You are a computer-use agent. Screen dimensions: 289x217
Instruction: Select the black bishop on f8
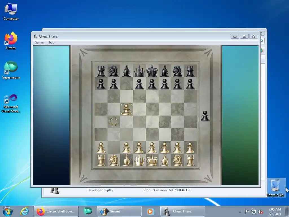click(165, 71)
